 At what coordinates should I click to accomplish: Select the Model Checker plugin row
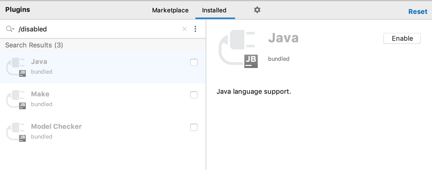tap(103, 132)
